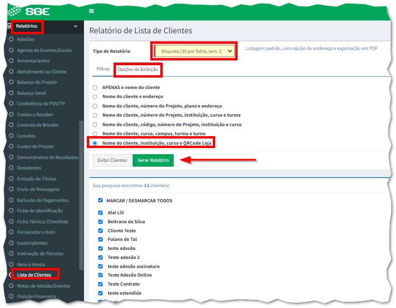Toggle MARCAR / DESMARCAR TODOS checkbox

pos(101,200)
